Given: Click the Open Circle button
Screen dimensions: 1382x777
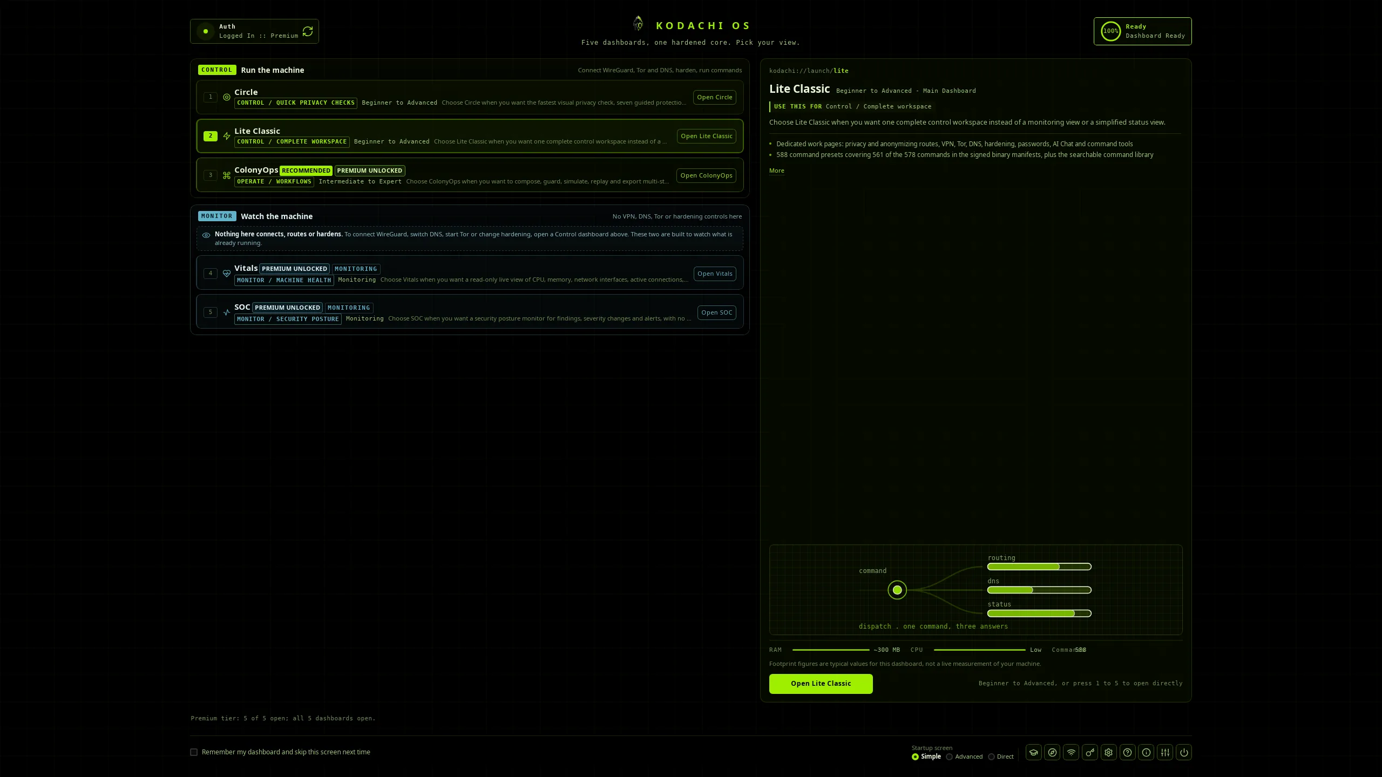Looking at the screenshot, I should 714,97.
